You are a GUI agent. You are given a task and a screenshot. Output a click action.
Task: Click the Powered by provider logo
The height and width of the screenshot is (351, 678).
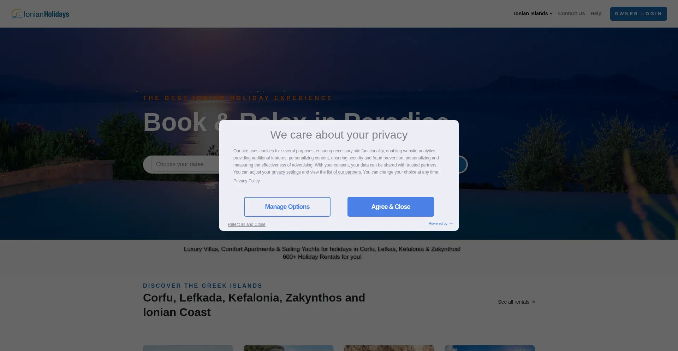(451, 224)
